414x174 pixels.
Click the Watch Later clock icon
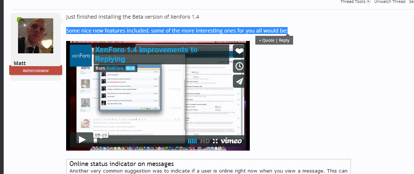[x=240, y=66]
